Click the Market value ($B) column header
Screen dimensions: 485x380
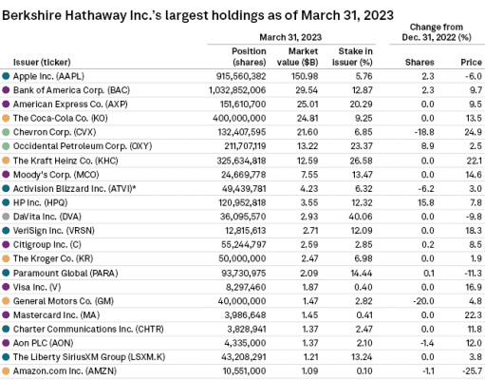297,57
